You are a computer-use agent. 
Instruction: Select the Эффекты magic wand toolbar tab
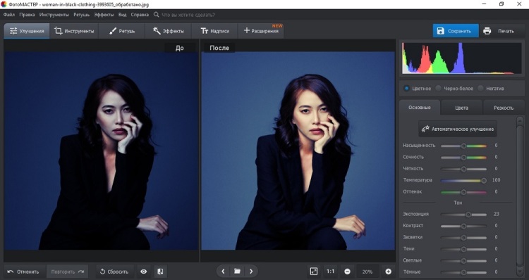tap(169, 31)
